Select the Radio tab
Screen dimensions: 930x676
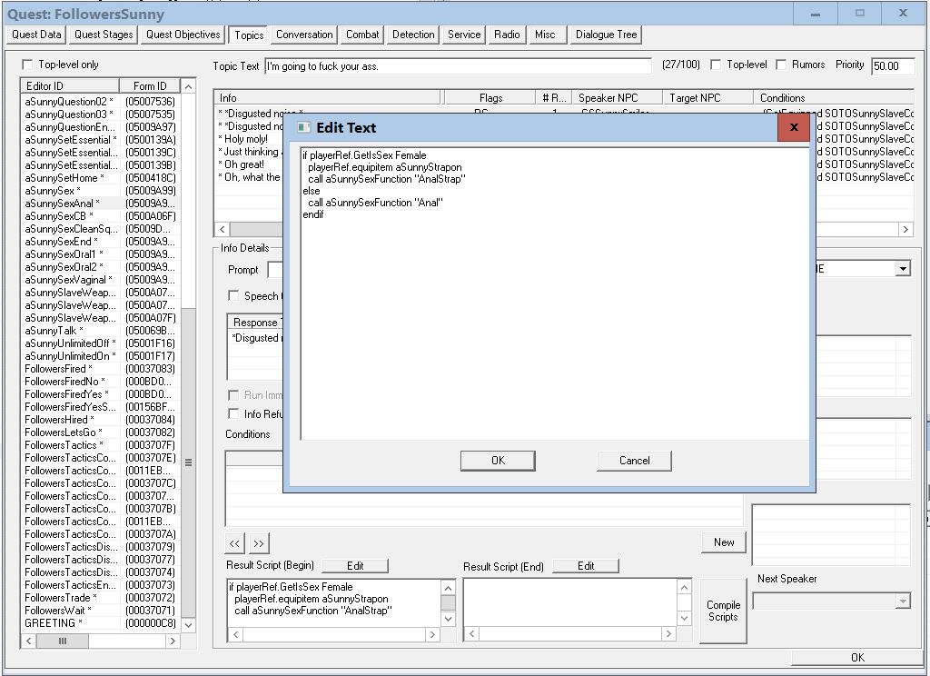pos(507,35)
